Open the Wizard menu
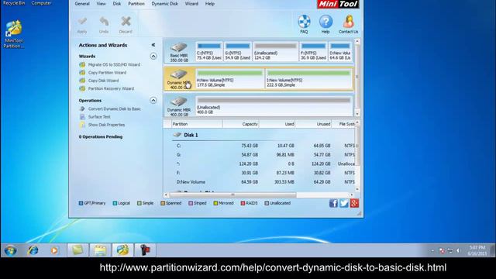Image resolution: width=496 pixels, height=279 pixels. tap(191, 4)
